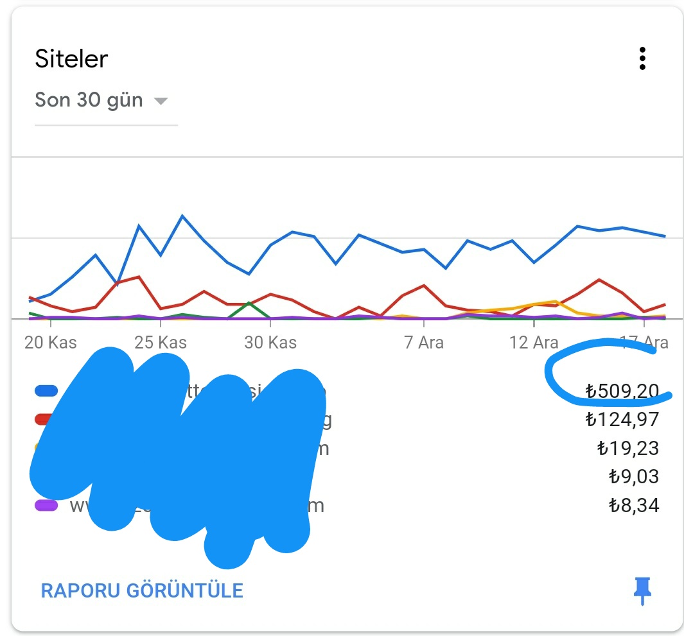Screen dimensions: 684x636
Task: Click RAPORU GÖRÜNTÜLE link
Action: point(142,590)
